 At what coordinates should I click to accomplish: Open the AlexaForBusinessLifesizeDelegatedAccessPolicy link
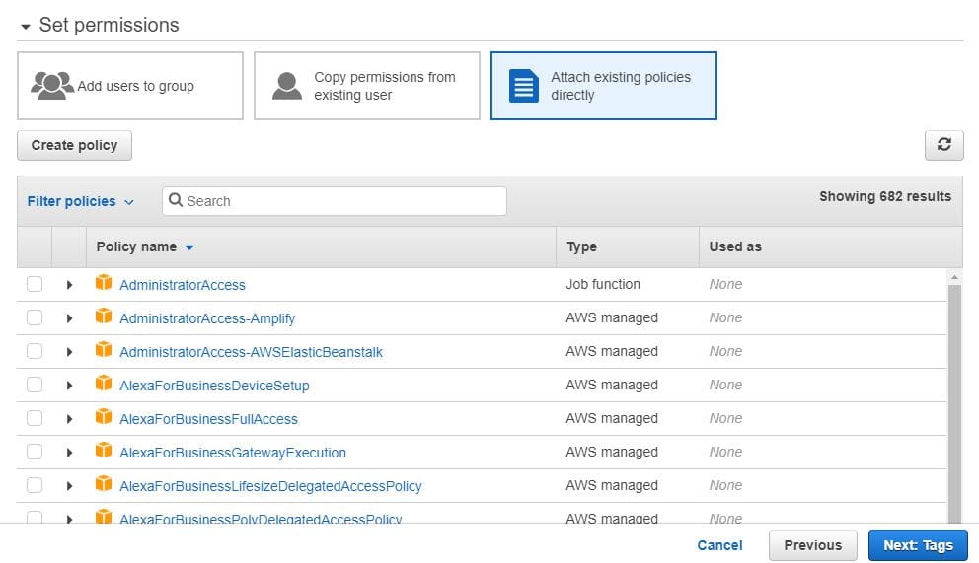point(270,486)
